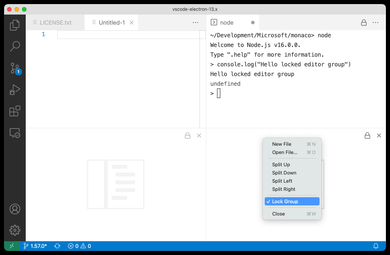
Task: Open the editor actions ellipsis menu
Action: click(195, 22)
